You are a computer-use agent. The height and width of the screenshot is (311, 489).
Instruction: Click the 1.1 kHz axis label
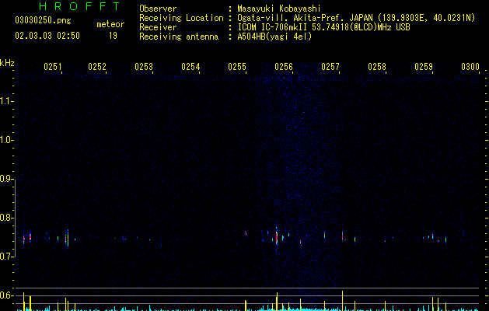[5, 101]
